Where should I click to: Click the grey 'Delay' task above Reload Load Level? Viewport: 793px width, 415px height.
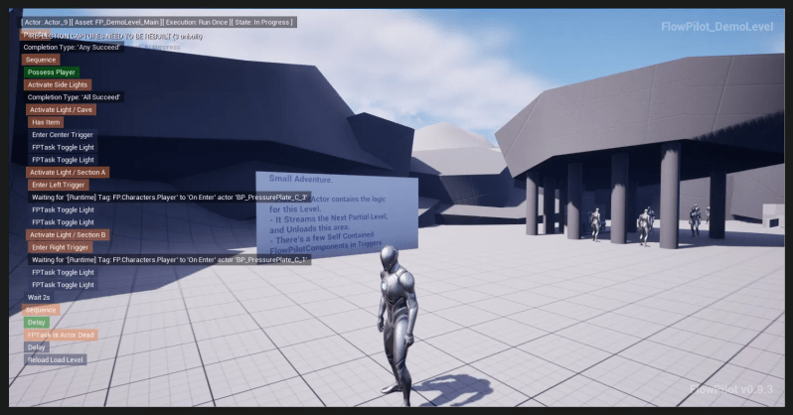click(x=37, y=347)
